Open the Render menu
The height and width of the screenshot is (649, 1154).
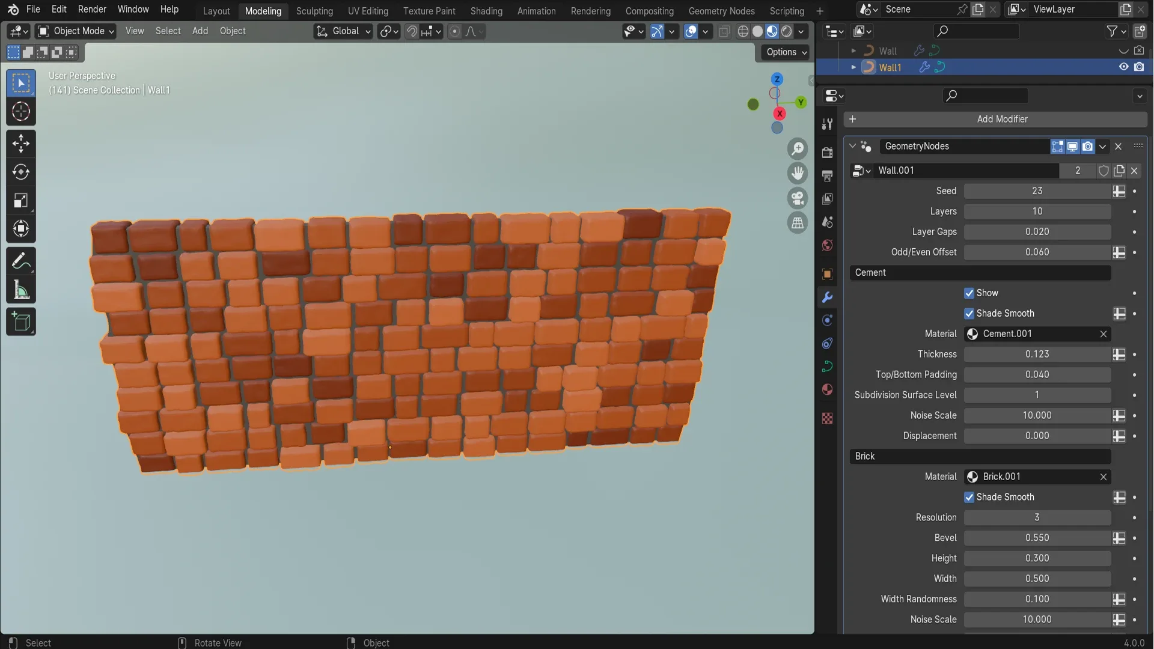click(x=92, y=9)
